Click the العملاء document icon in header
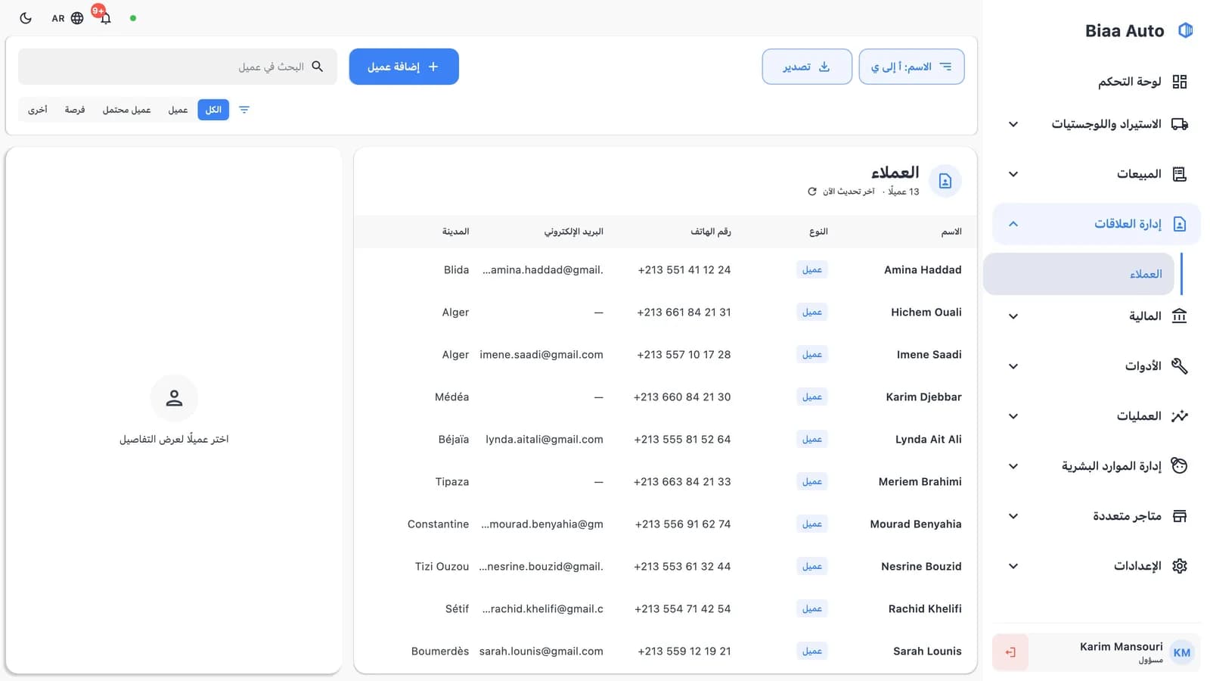The width and height of the screenshot is (1210, 681). point(945,181)
